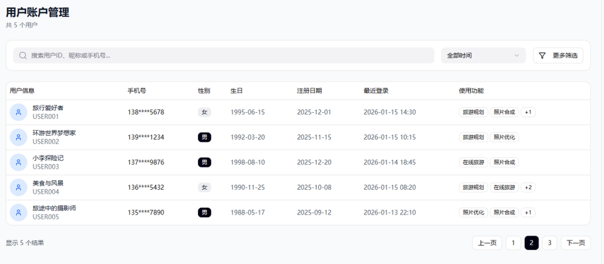
Task: Click the magnifier search icon
Action: pyautogui.click(x=23, y=55)
